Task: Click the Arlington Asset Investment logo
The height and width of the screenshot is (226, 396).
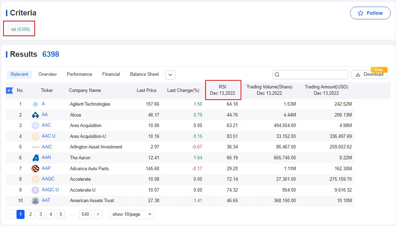Action: (35, 147)
